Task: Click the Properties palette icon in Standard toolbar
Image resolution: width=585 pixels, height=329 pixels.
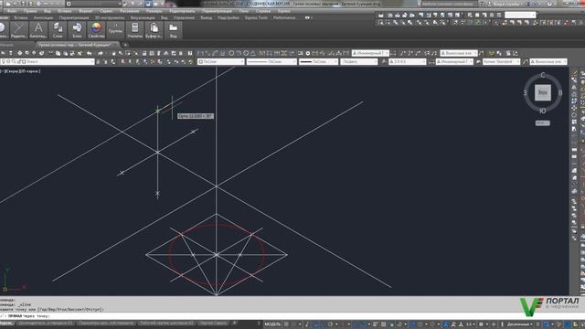Action: [144, 53]
